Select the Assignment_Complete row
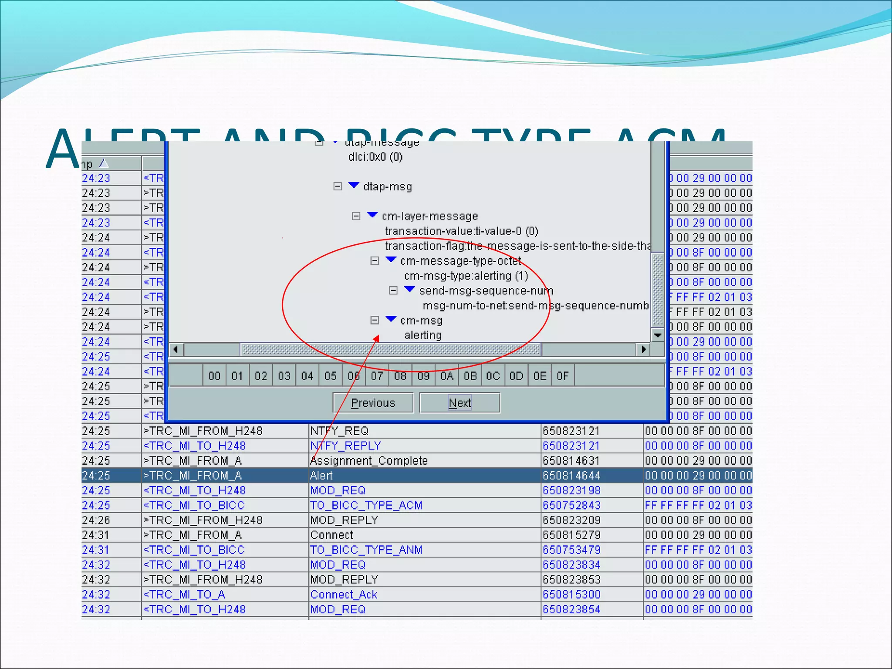Screen dimensions: 892x669 coord(417,460)
